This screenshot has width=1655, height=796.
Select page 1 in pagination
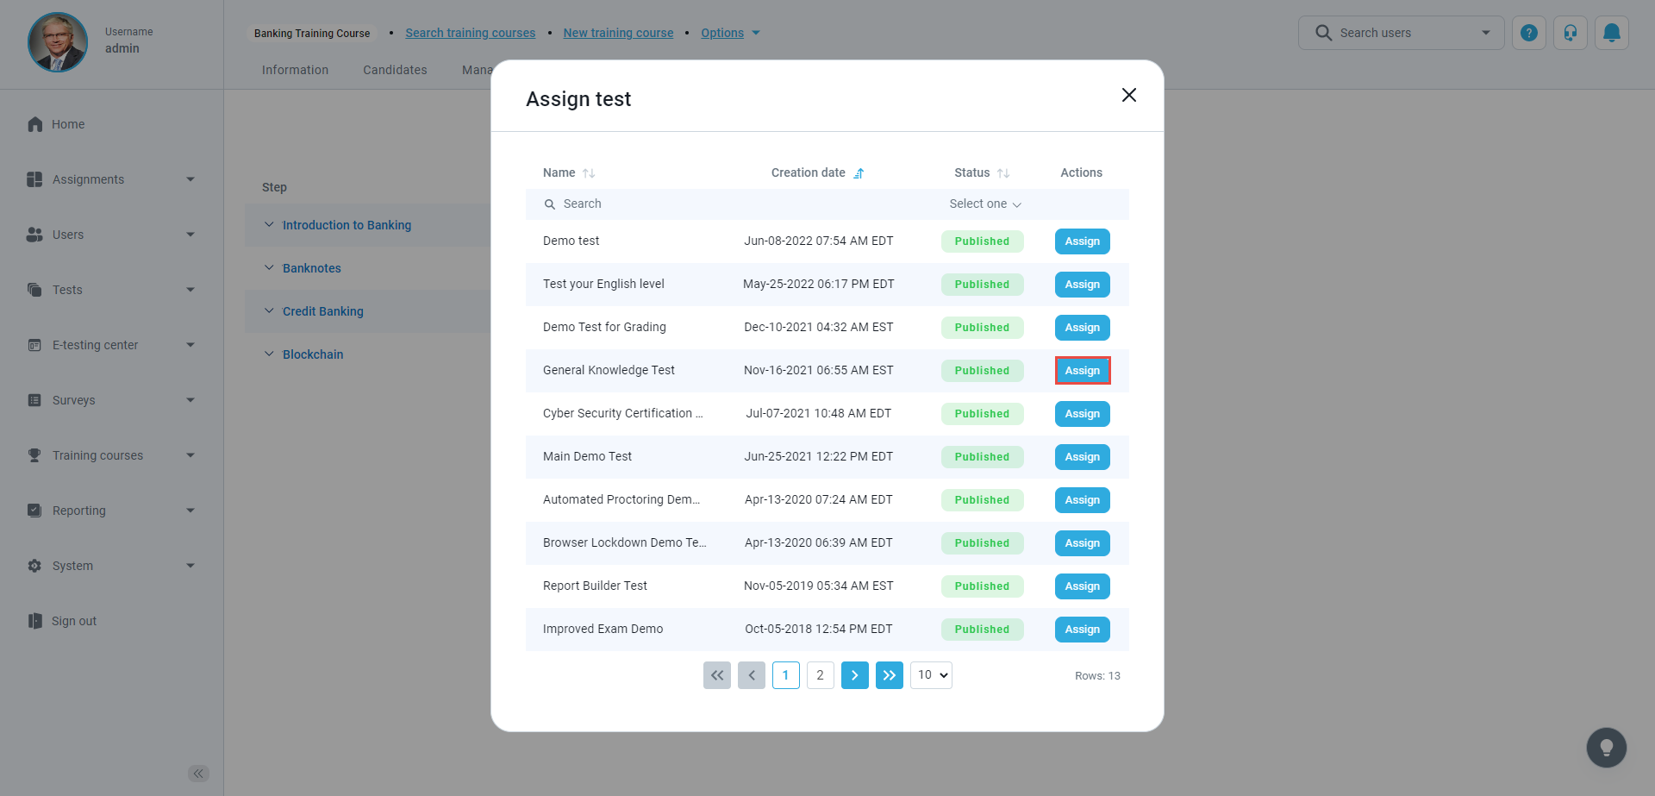(786, 675)
